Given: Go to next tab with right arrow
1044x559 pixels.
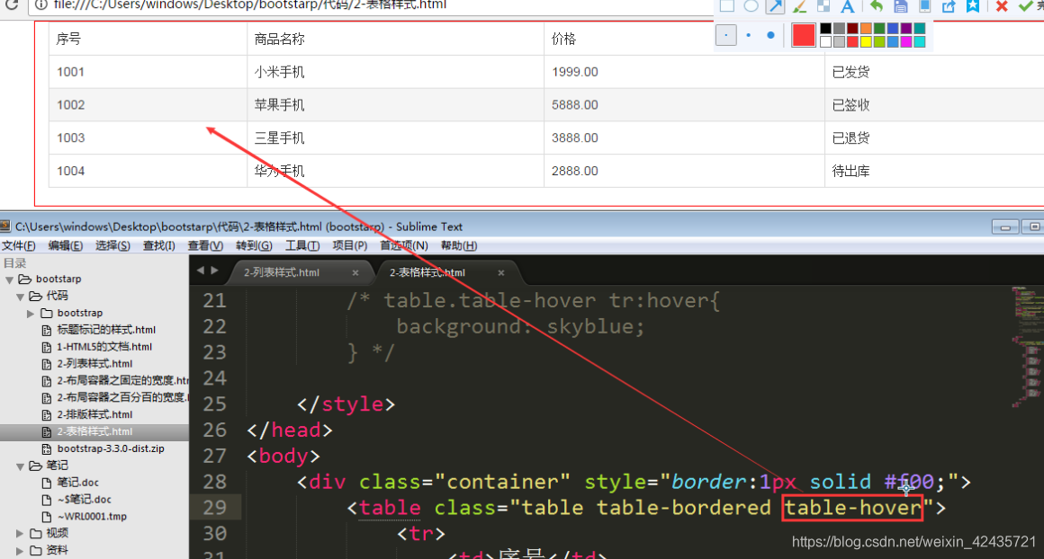Looking at the screenshot, I should click(x=214, y=270).
